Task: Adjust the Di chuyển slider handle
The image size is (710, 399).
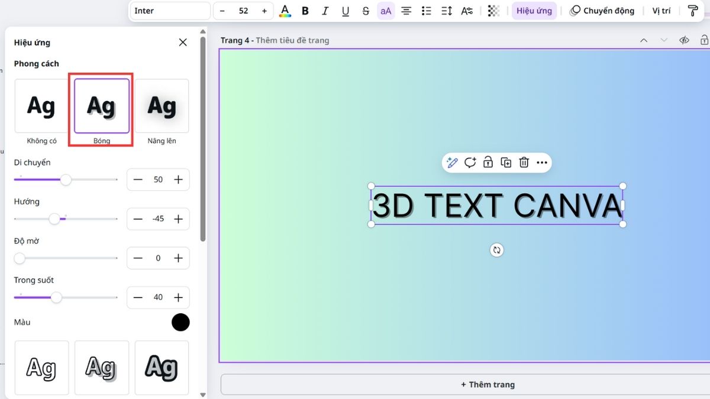Action: point(66,180)
